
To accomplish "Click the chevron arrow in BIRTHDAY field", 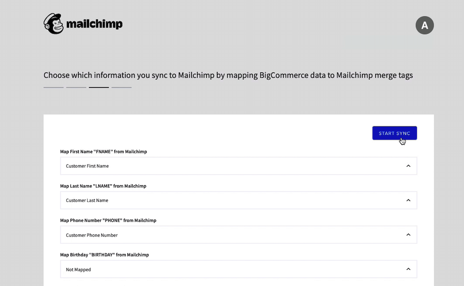I will pyautogui.click(x=408, y=269).
